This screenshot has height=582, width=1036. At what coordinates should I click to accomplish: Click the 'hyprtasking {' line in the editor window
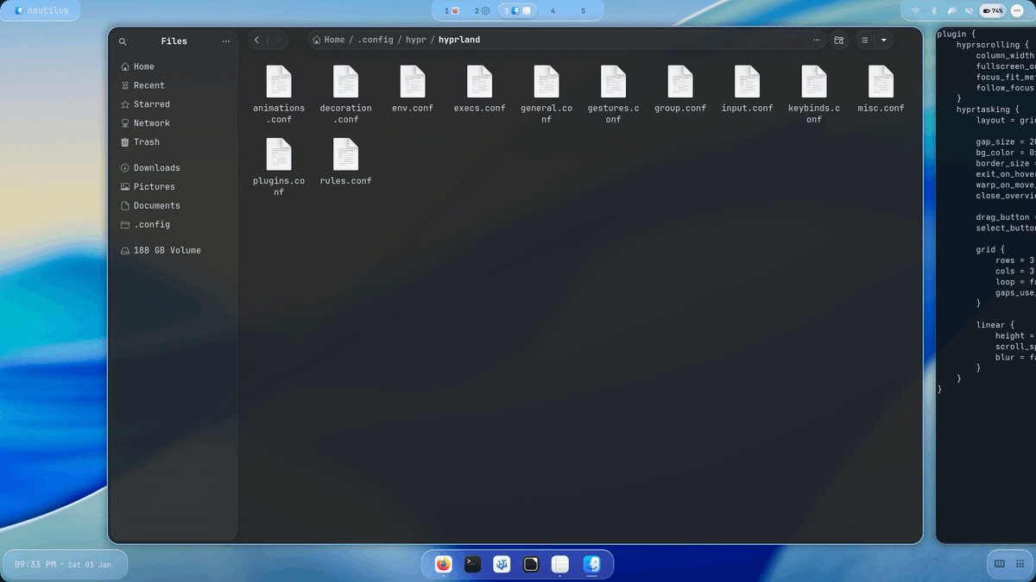989,110
